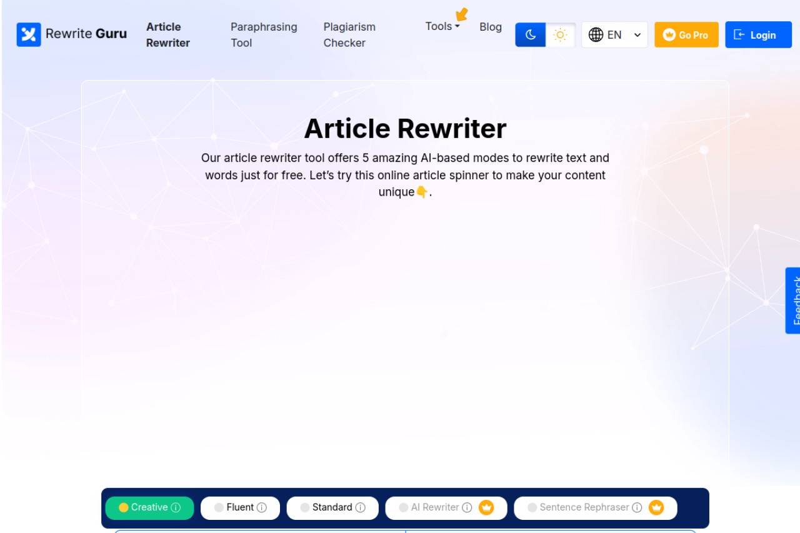Viewport: 800px width, 533px height.
Task: Click the AI Rewriter info icon
Action: click(467, 508)
